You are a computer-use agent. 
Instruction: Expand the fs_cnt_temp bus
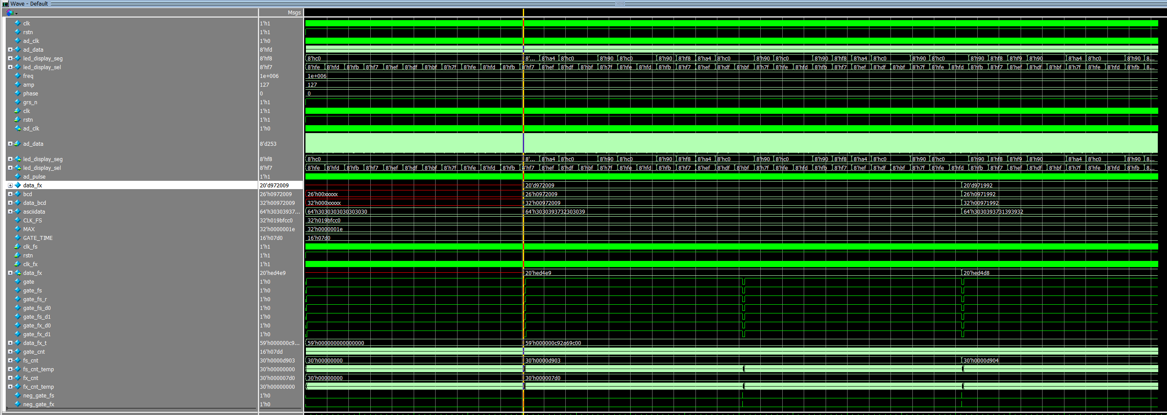click(10, 369)
